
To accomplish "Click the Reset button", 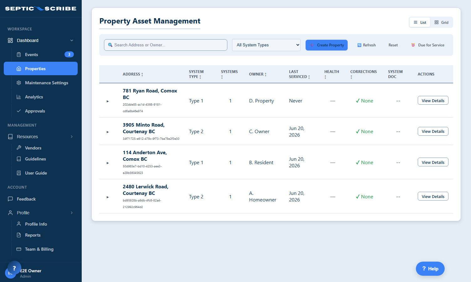I will (393, 45).
